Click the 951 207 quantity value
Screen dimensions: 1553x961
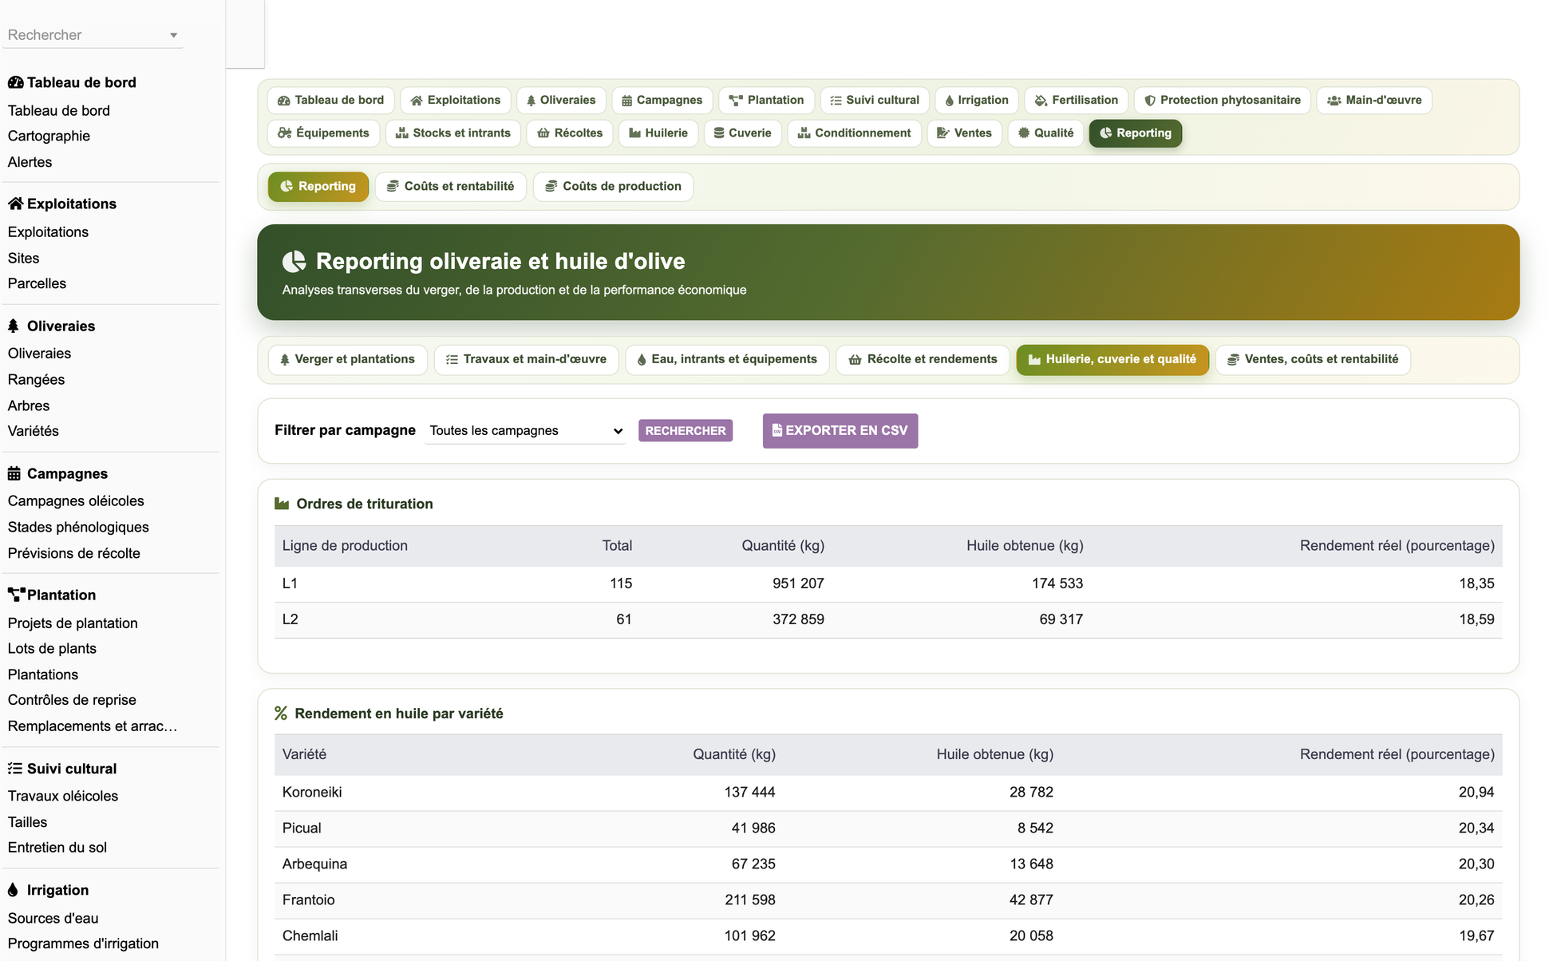798,584
